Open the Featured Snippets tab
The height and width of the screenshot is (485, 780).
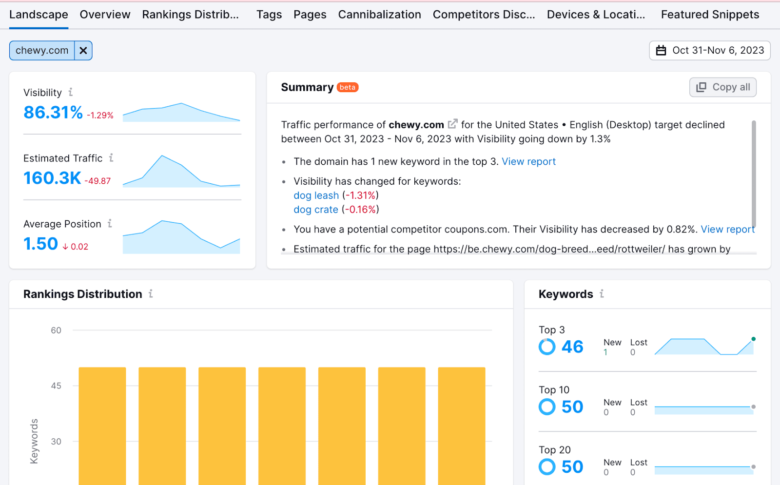coord(709,15)
